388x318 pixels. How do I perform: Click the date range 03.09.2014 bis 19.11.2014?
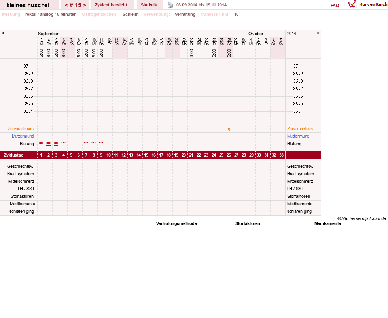coord(201,5)
